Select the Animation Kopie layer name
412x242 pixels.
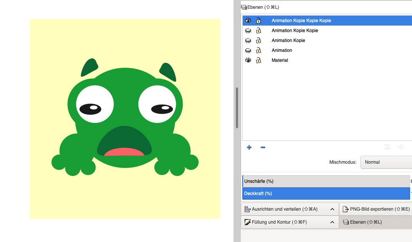(288, 40)
